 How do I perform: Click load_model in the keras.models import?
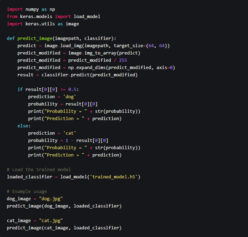(x=87, y=16)
